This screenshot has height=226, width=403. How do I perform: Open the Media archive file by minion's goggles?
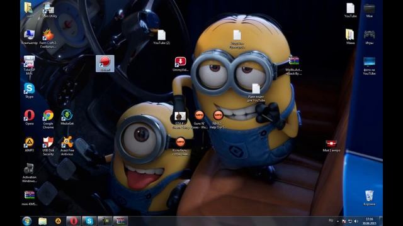(x=293, y=65)
